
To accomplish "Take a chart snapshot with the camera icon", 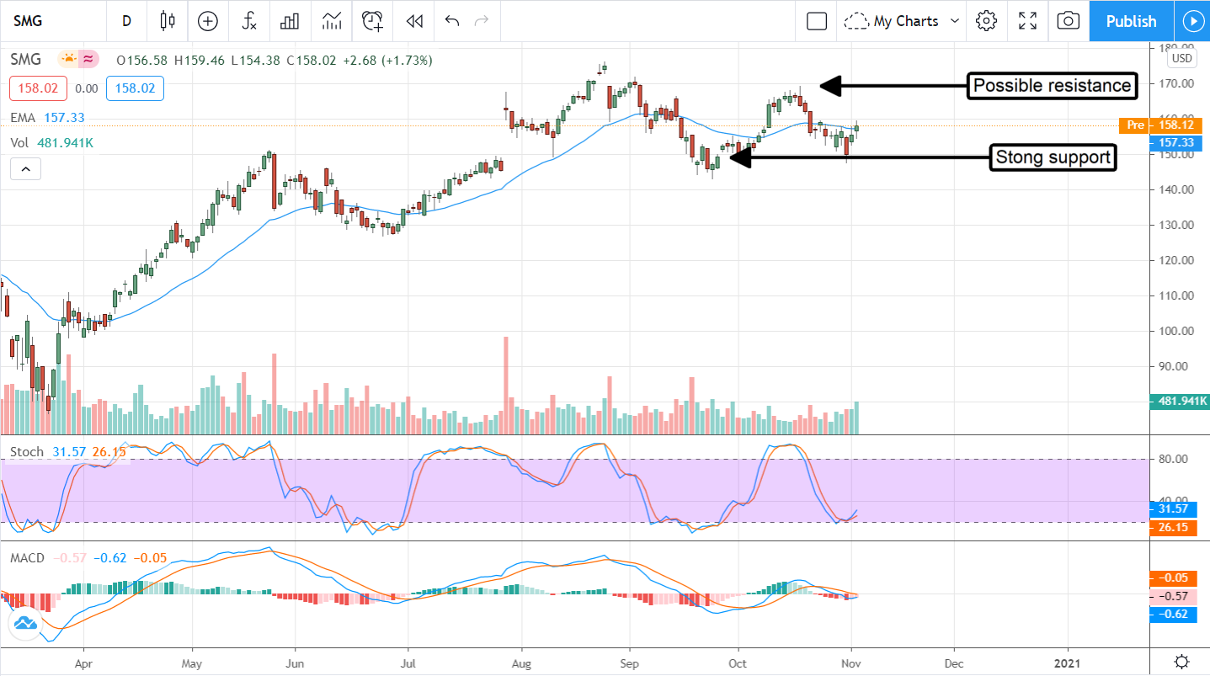I will (1068, 21).
